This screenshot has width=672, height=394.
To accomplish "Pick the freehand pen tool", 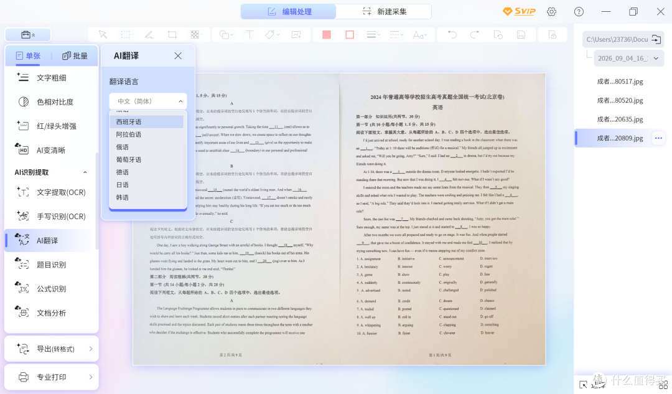I will coord(149,35).
